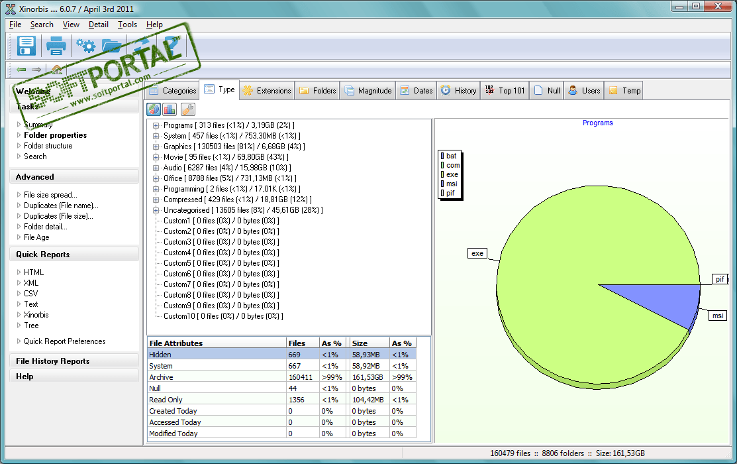Expand the Uncategorised tree node
This screenshot has width=737, height=464.
pos(156,210)
